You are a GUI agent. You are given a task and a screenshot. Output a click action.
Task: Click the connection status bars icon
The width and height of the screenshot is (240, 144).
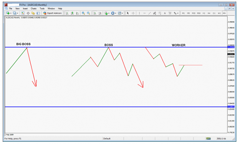208,139
